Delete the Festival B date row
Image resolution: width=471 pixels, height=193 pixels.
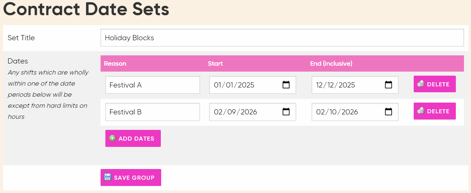(434, 111)
